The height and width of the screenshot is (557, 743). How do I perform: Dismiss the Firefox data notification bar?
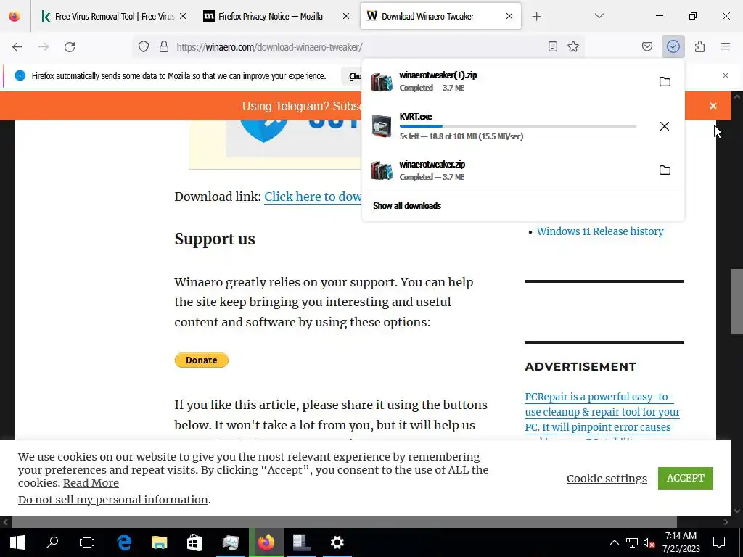click(x=726, y=75)
